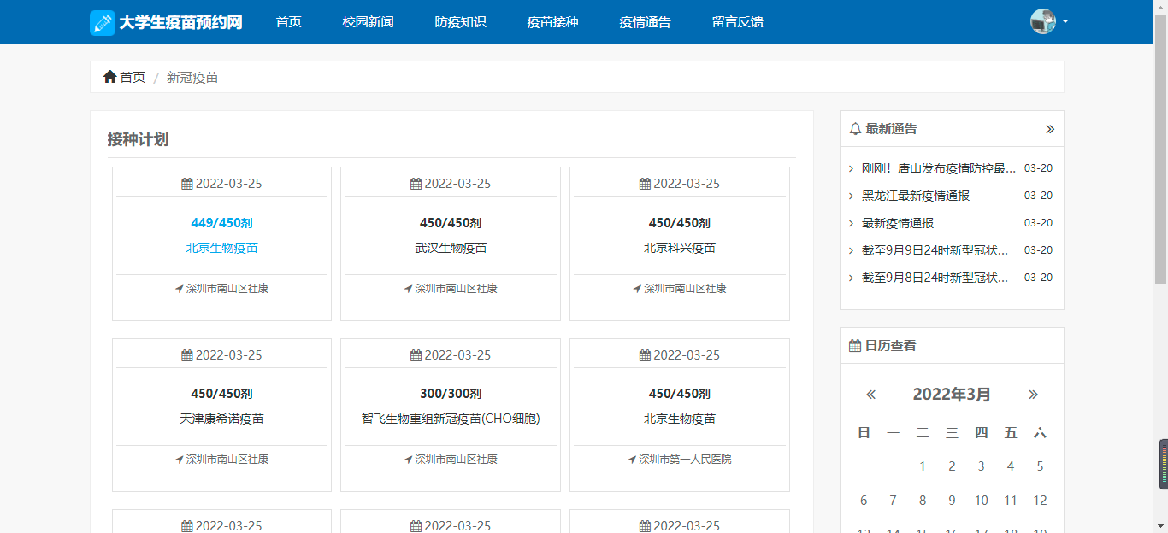
Task: Open notice 截至9月9日24时新型冠状...
Action: click(935, 250)
